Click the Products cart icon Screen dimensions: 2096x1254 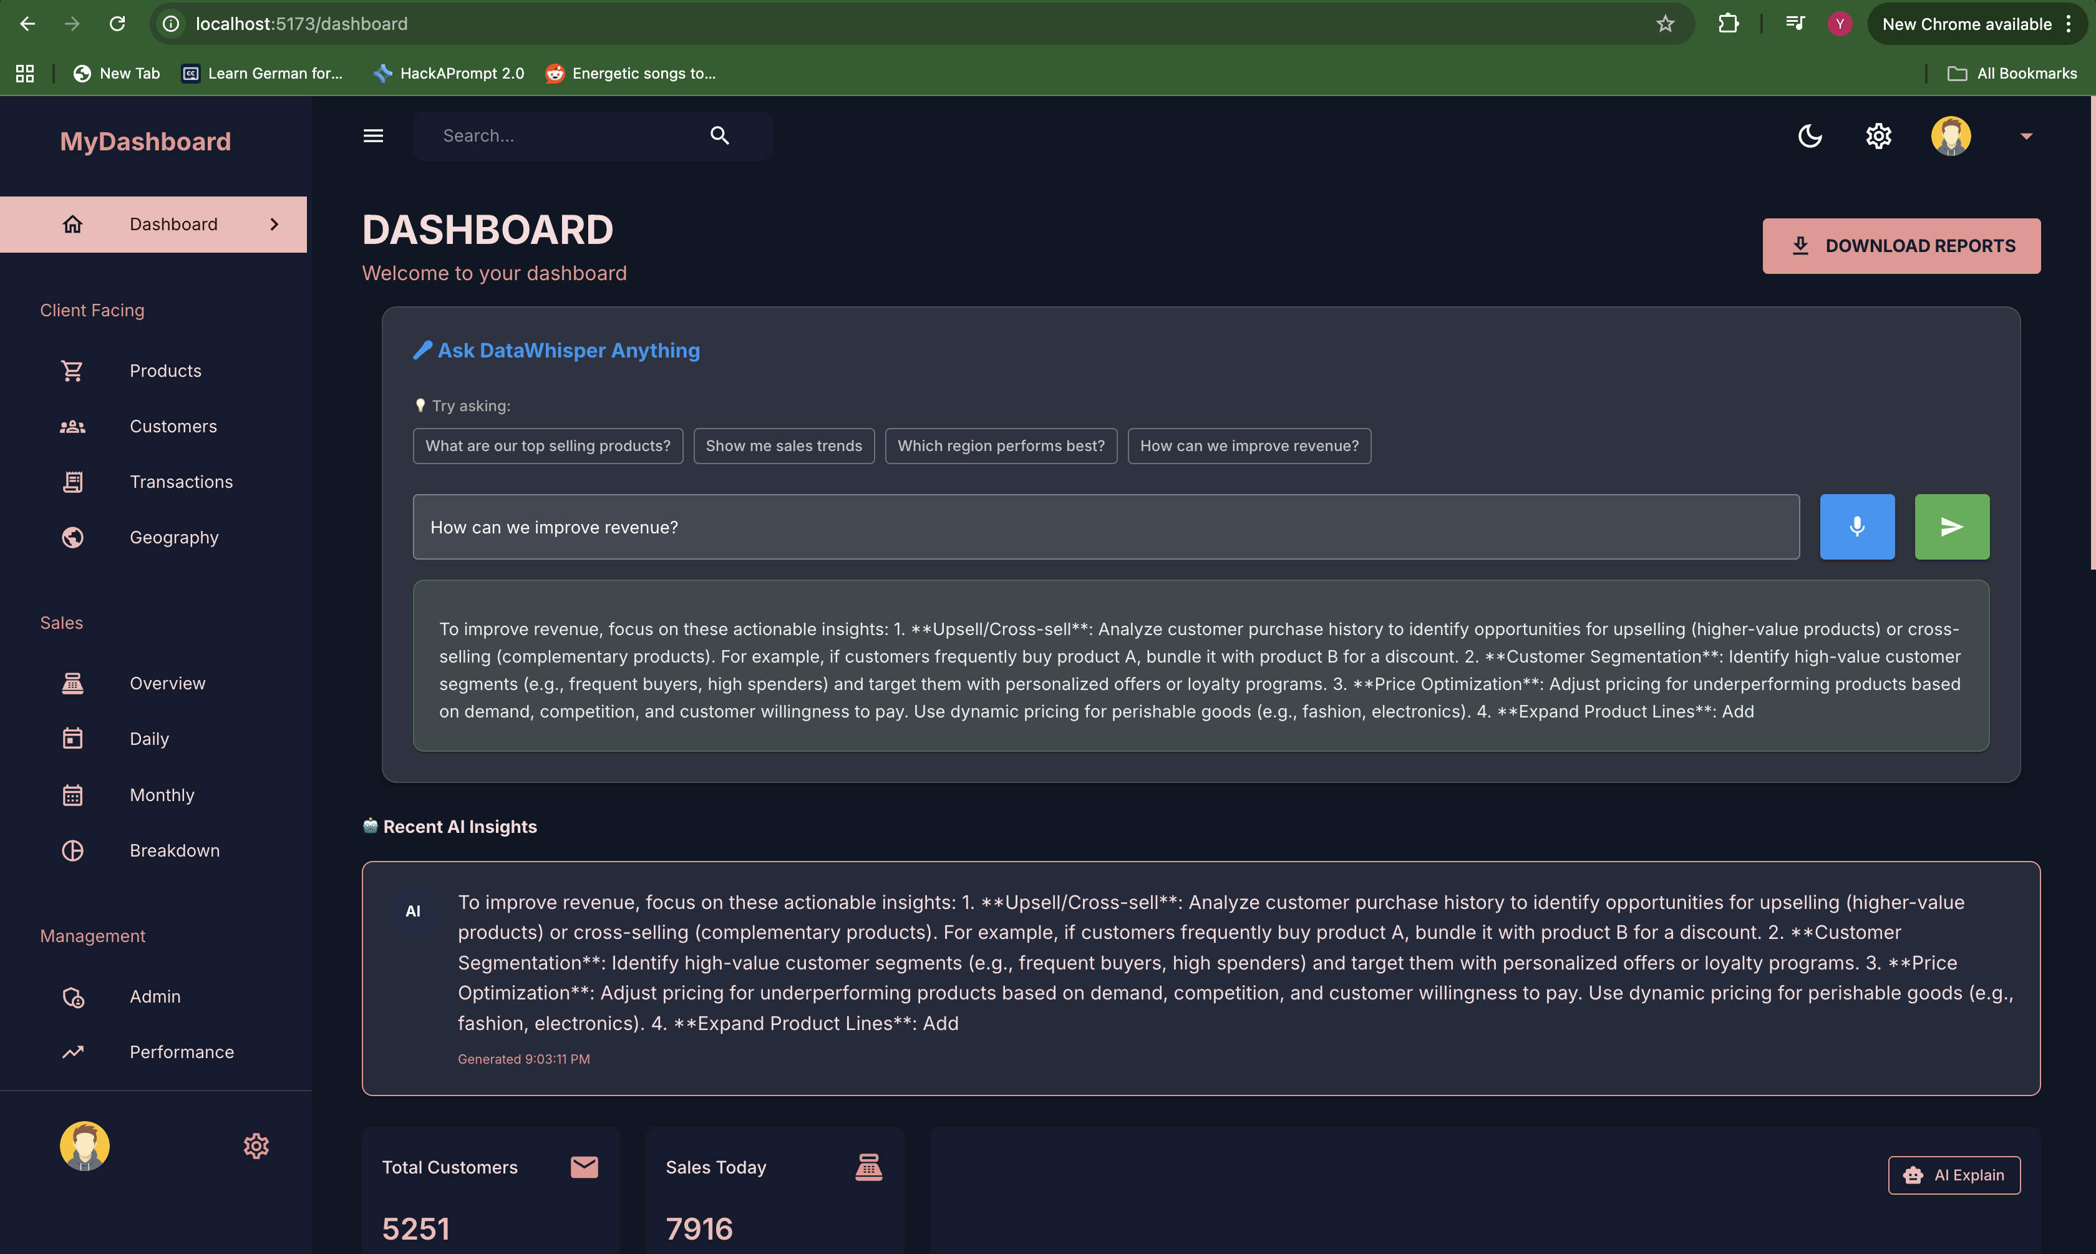tap(72, 371)
